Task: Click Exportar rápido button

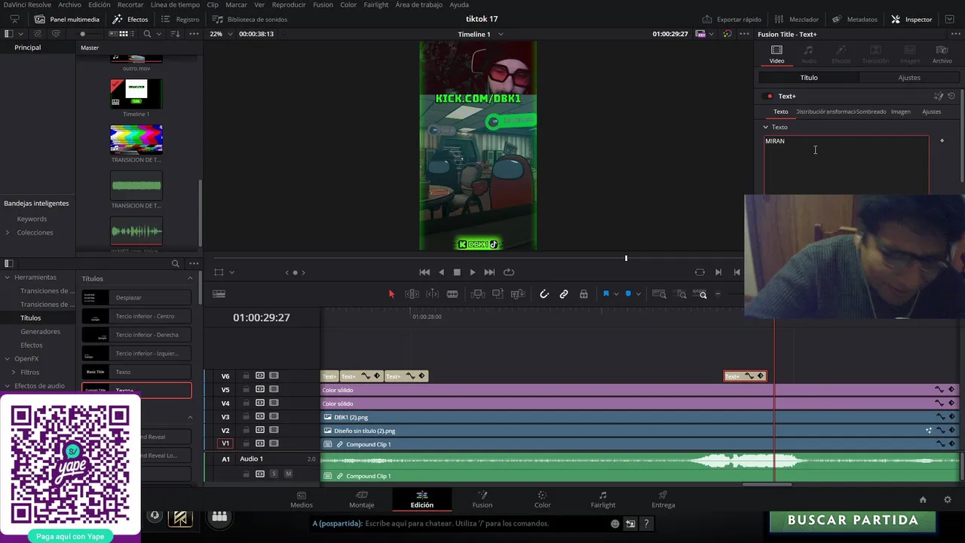Action: pyautogui.click(x=731, y=19)
